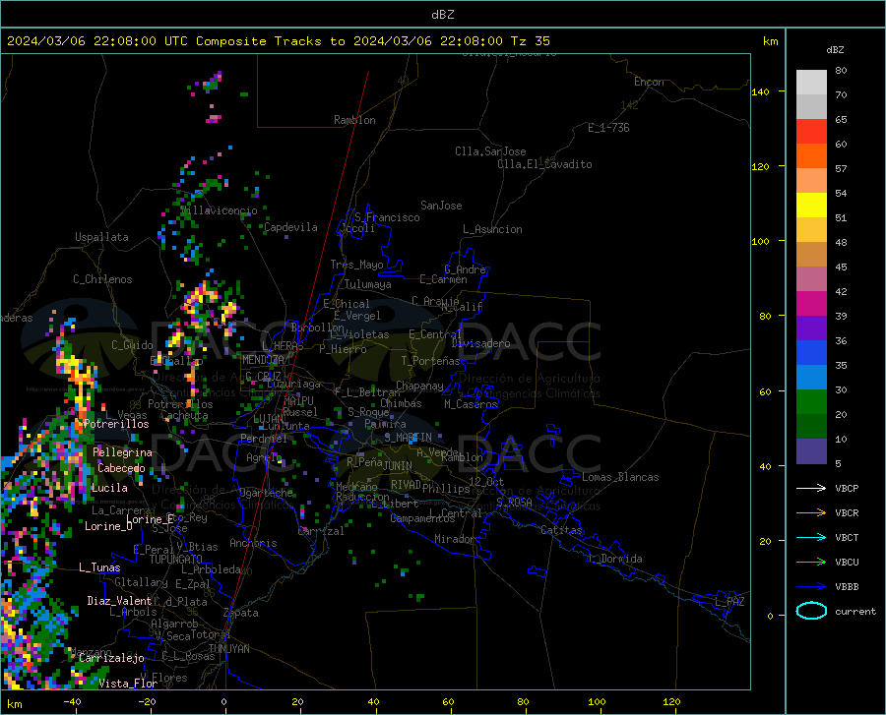This screenshot has width=886, height=715.
Task: Click the orange VBCR arrow in legend
Action: coord(811,513)
